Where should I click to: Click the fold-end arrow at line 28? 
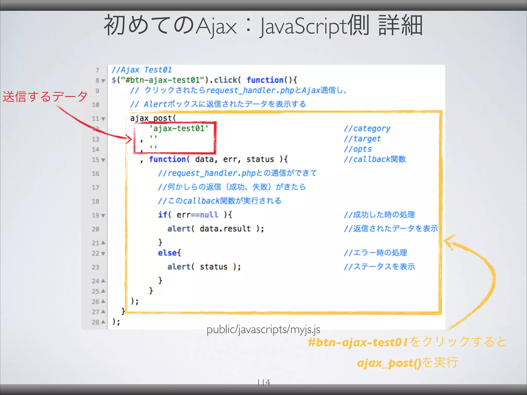pyautogui.click(x=103, y=322)
